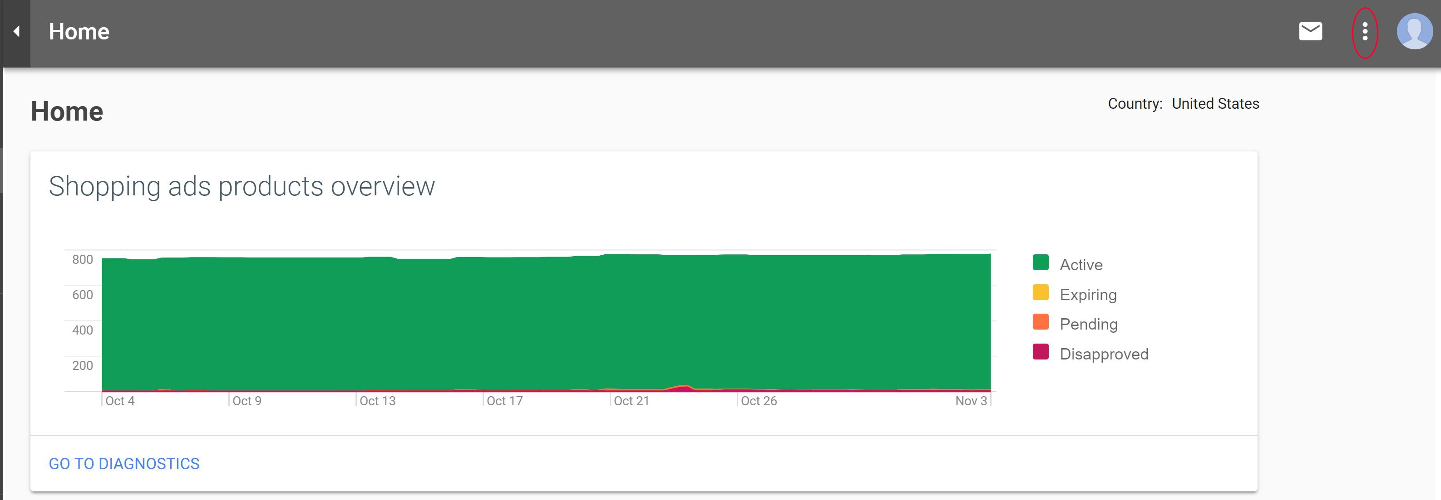1441x500 pixels.
Task: Click the Nov 3 date on the chart axis
Action: [x=971, y=401]
